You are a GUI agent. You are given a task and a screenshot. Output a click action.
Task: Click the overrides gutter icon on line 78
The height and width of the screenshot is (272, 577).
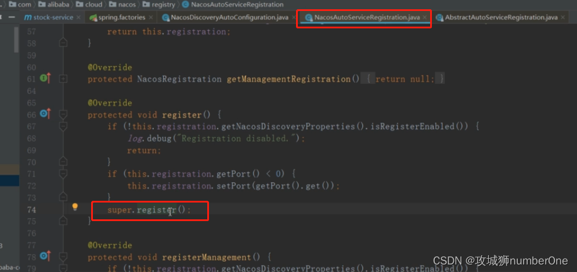point(45,256)
